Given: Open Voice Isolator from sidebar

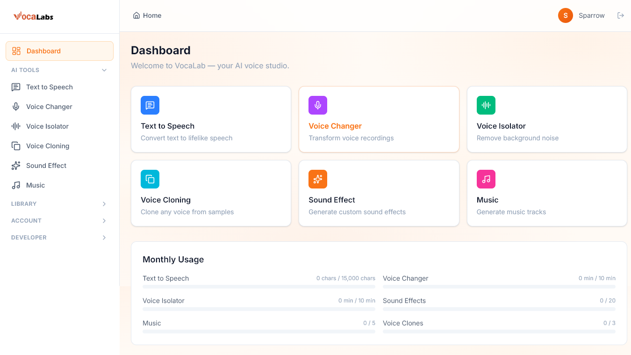Looking at the screenshot, I should pos(59,126).
